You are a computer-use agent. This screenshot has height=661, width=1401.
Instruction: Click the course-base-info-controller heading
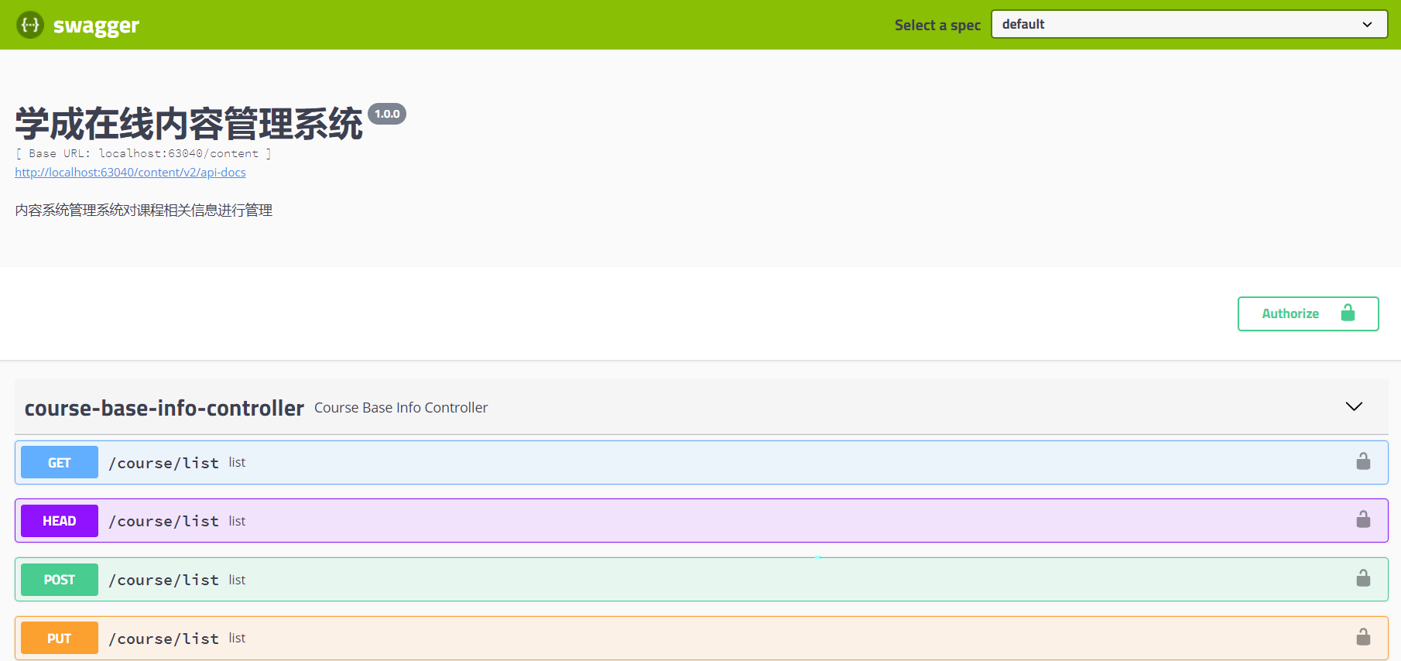(164, 408)
